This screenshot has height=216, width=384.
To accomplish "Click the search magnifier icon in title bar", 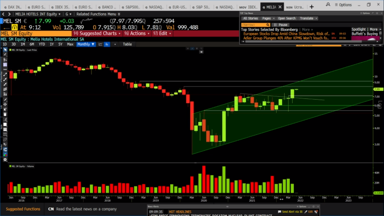I will [328, 4].
